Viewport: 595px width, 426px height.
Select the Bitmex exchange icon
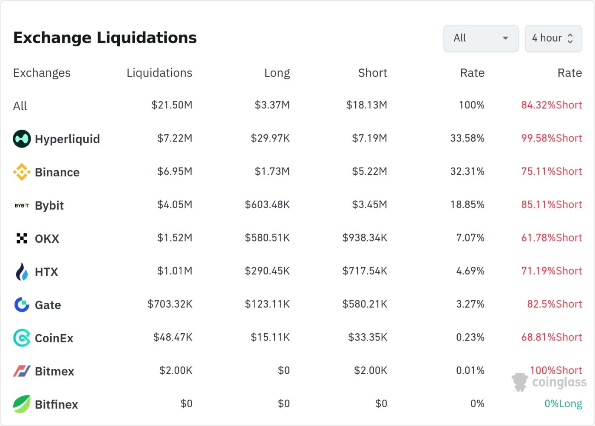point(22,371)
